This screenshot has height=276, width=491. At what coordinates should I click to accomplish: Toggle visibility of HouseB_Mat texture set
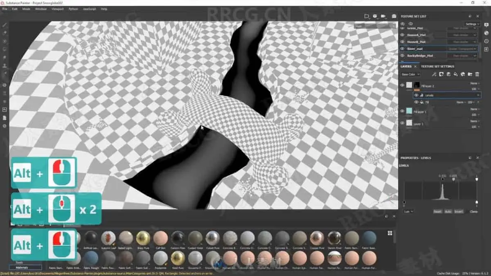pos(402,42)
